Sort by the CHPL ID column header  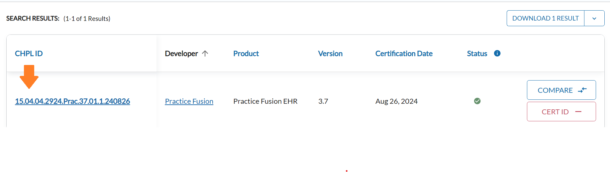coord(29,53)
